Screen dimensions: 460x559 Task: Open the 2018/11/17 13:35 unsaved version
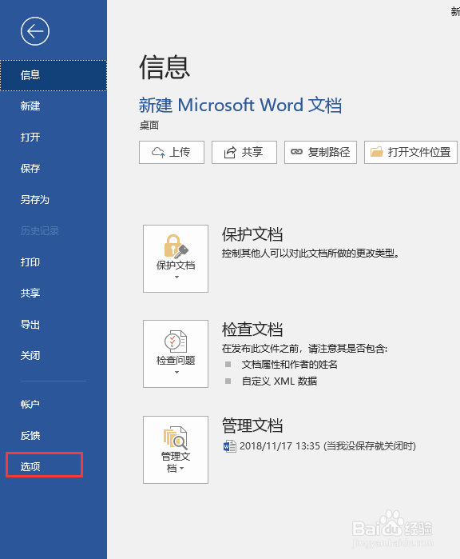[x=319, y=446]
